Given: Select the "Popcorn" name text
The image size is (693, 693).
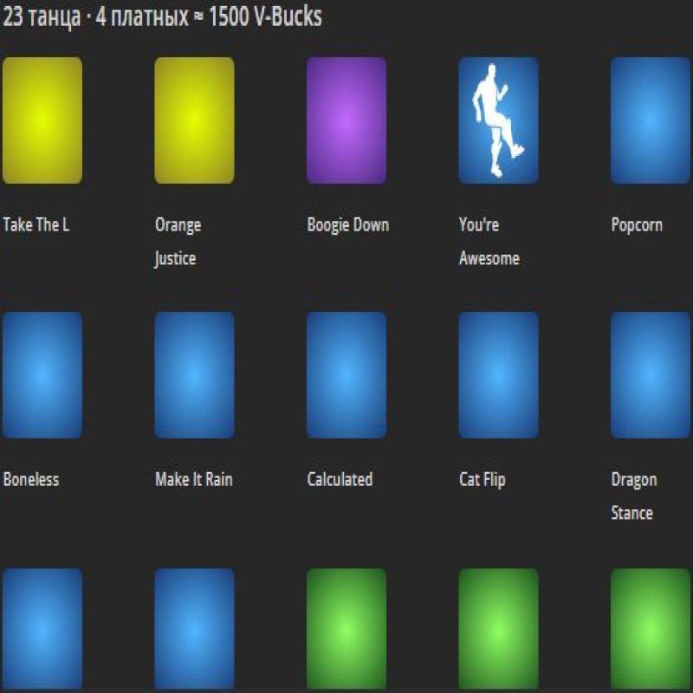Looking at the screenshot, I should (637, 225).
